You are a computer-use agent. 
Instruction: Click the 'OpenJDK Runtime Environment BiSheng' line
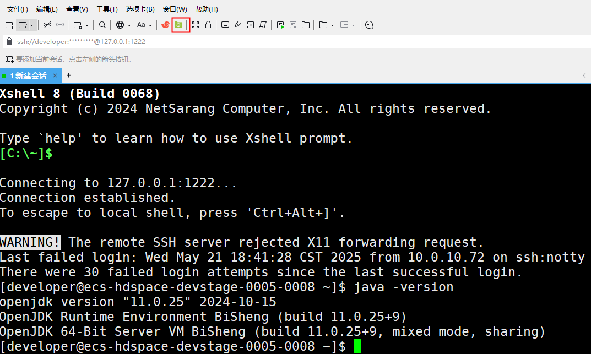204,317
